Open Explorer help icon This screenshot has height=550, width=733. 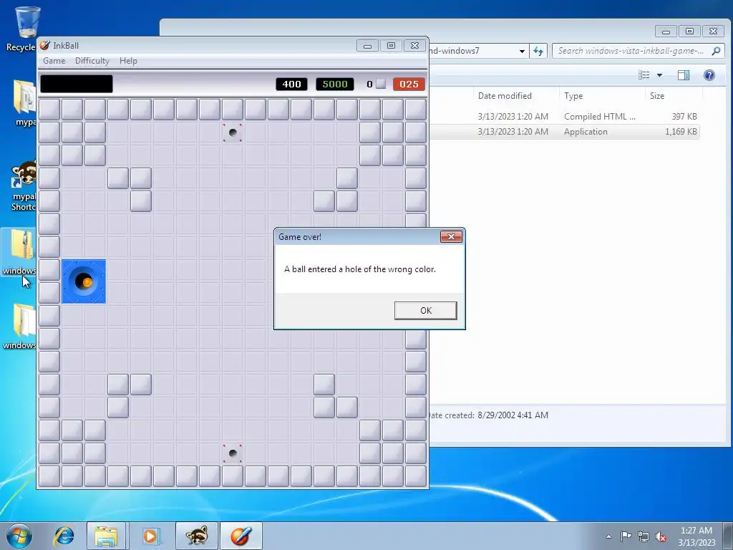709,75
